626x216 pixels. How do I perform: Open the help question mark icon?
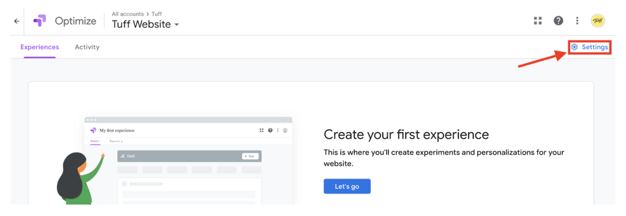pos(558,21)
